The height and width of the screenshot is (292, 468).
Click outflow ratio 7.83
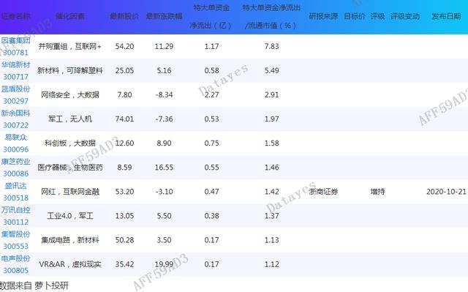click(x=271, y=46)
